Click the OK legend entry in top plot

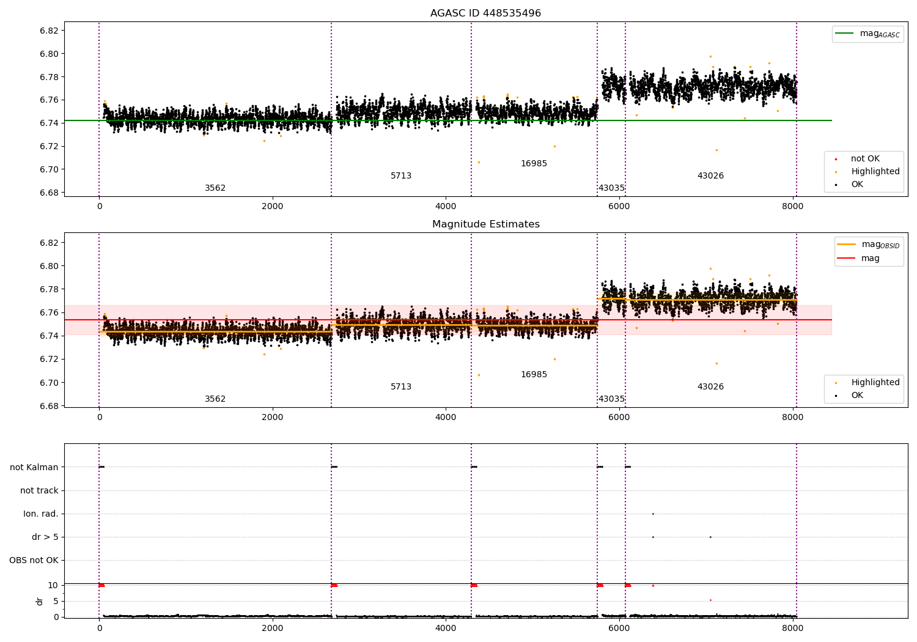857,185
